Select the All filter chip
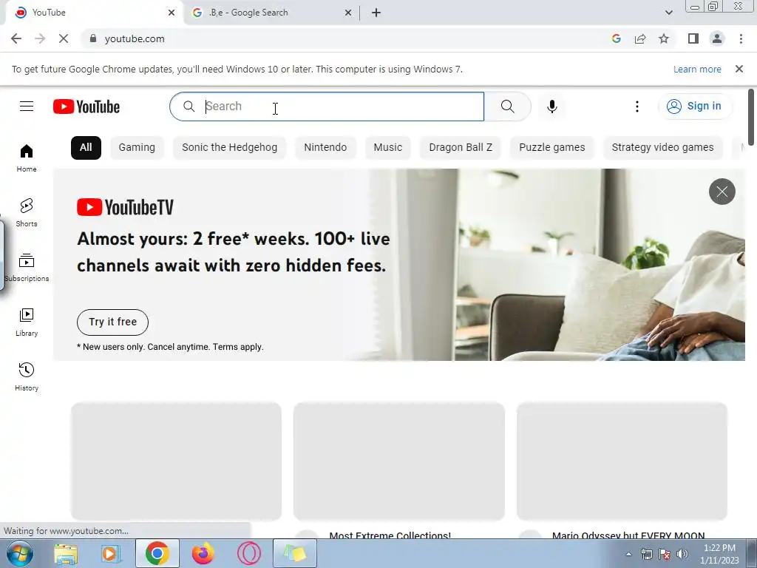This screenshot has height=568, width=757. [86, 147]
